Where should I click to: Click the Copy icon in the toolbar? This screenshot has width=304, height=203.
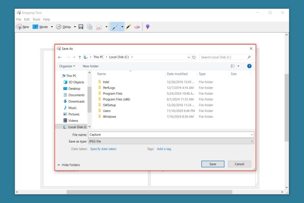point(90,27)
